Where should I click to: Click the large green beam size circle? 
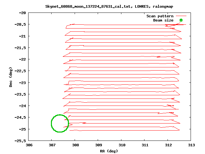(x=60, y=123)
